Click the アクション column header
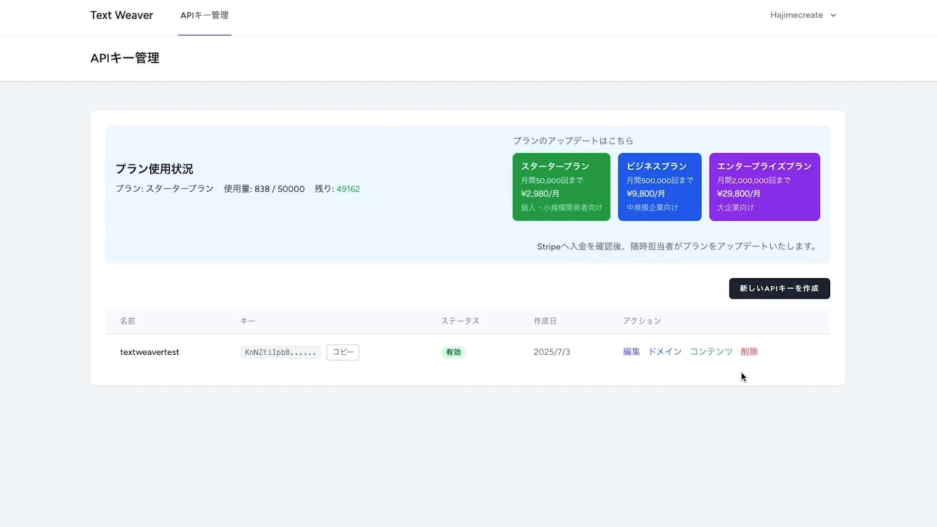 click(642, 321)
